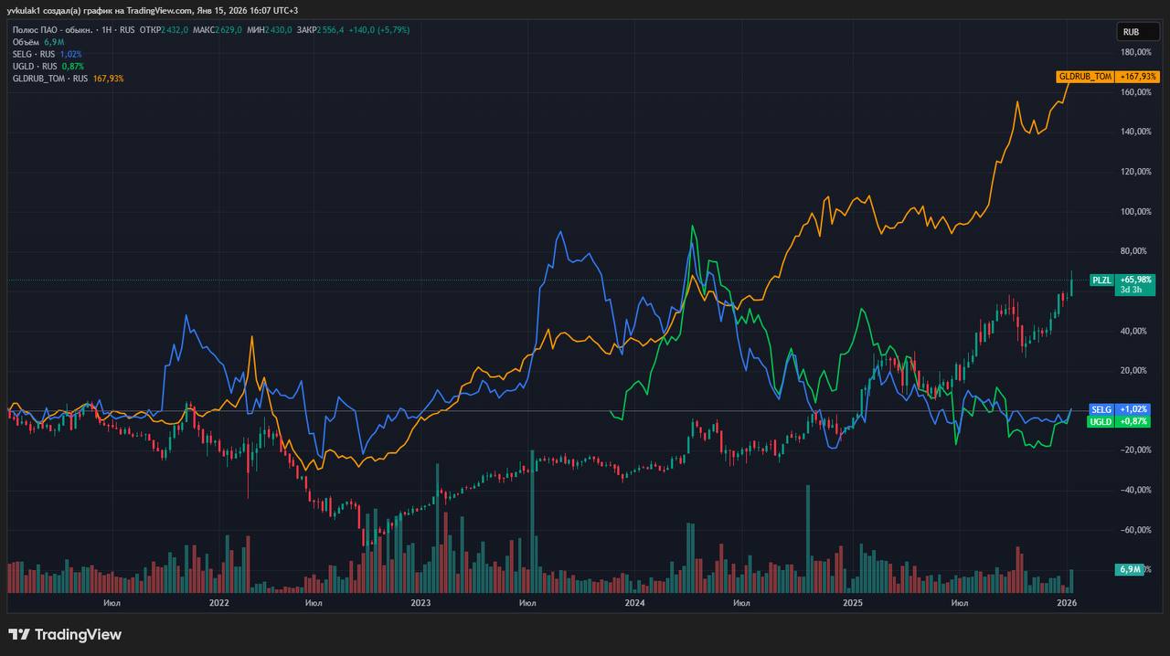Select SELG · RUS legend entry

36,54
